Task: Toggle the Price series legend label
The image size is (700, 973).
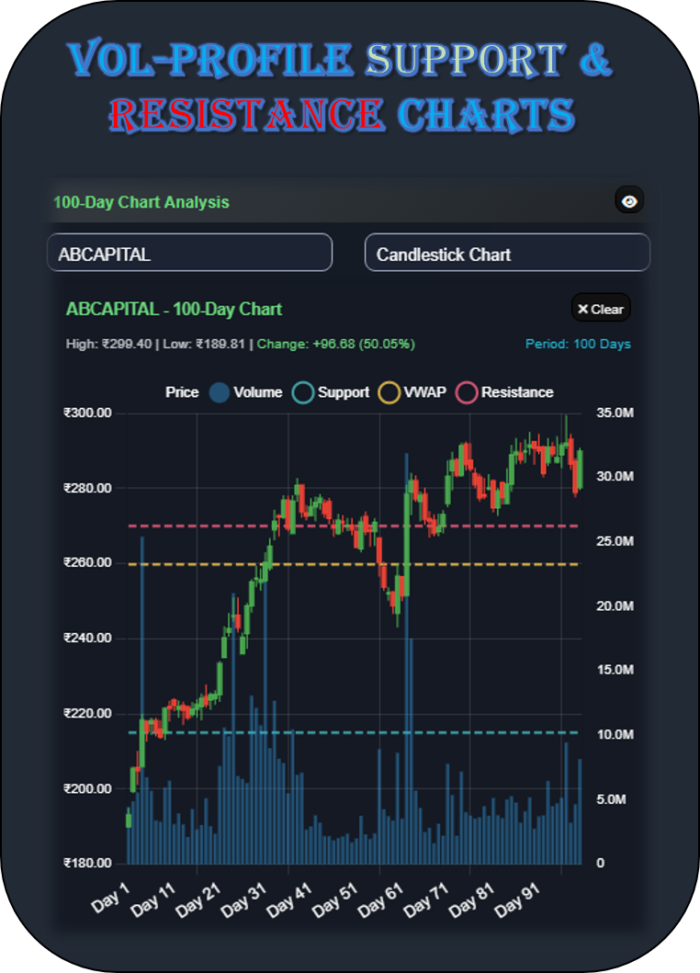Action: click(x=182, y=392)
